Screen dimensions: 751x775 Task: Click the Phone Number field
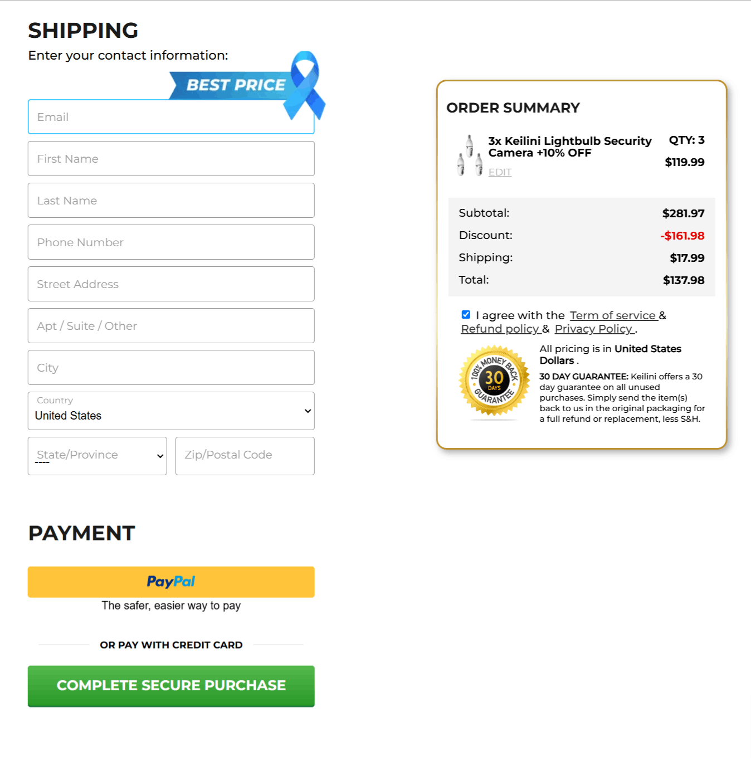tap(170, 242)
